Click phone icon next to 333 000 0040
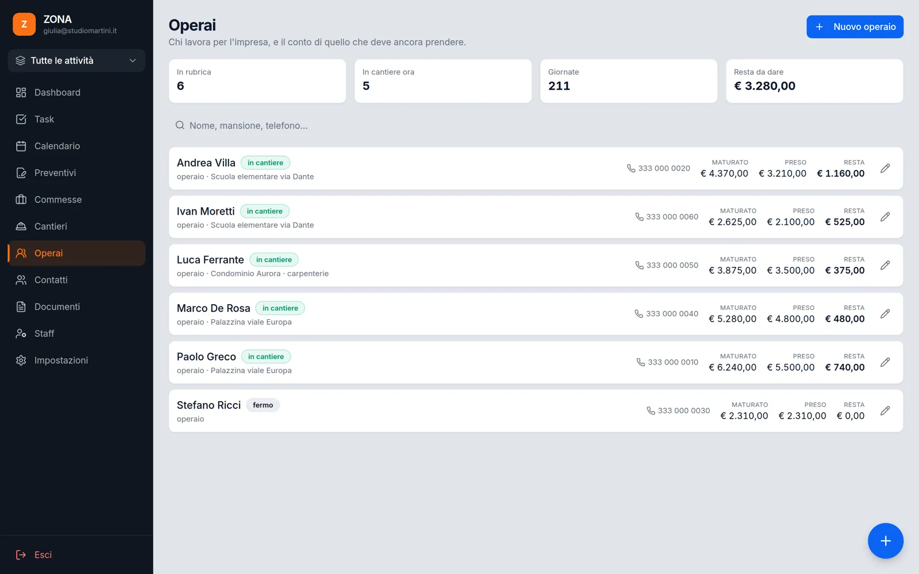Viewport: 919px width, 574px height. [639, 313]
